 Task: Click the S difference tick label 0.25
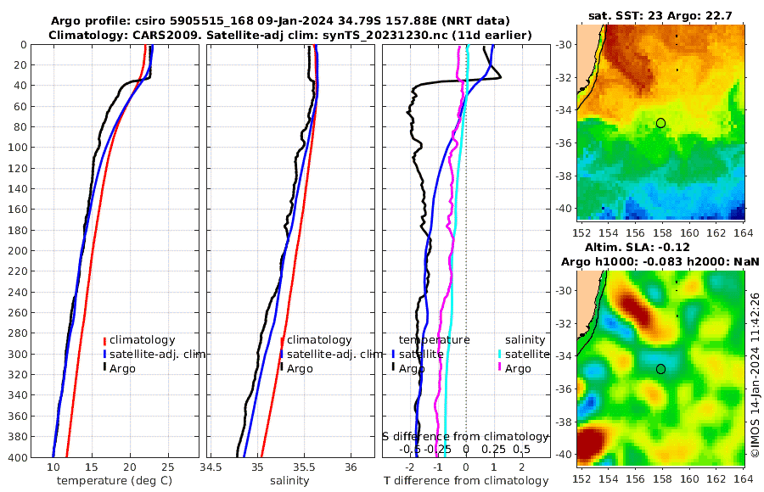[493, 449]
